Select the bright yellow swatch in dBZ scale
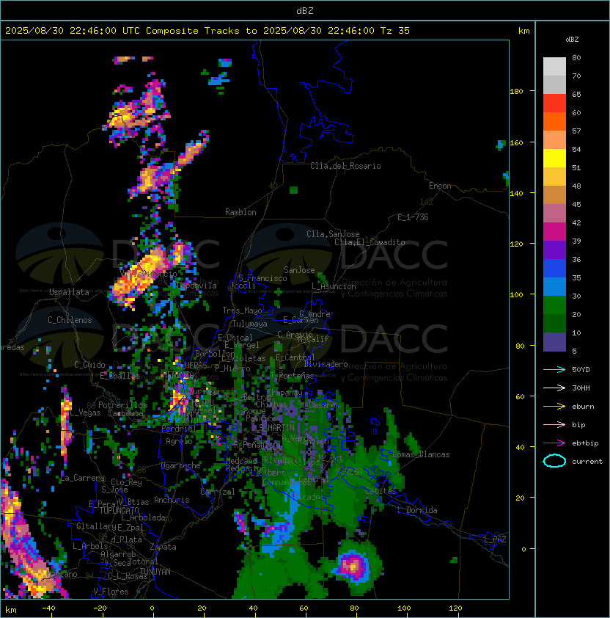 (x=554, y=159)
